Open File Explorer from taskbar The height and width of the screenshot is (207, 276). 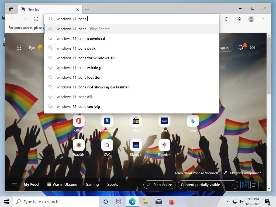145,202
